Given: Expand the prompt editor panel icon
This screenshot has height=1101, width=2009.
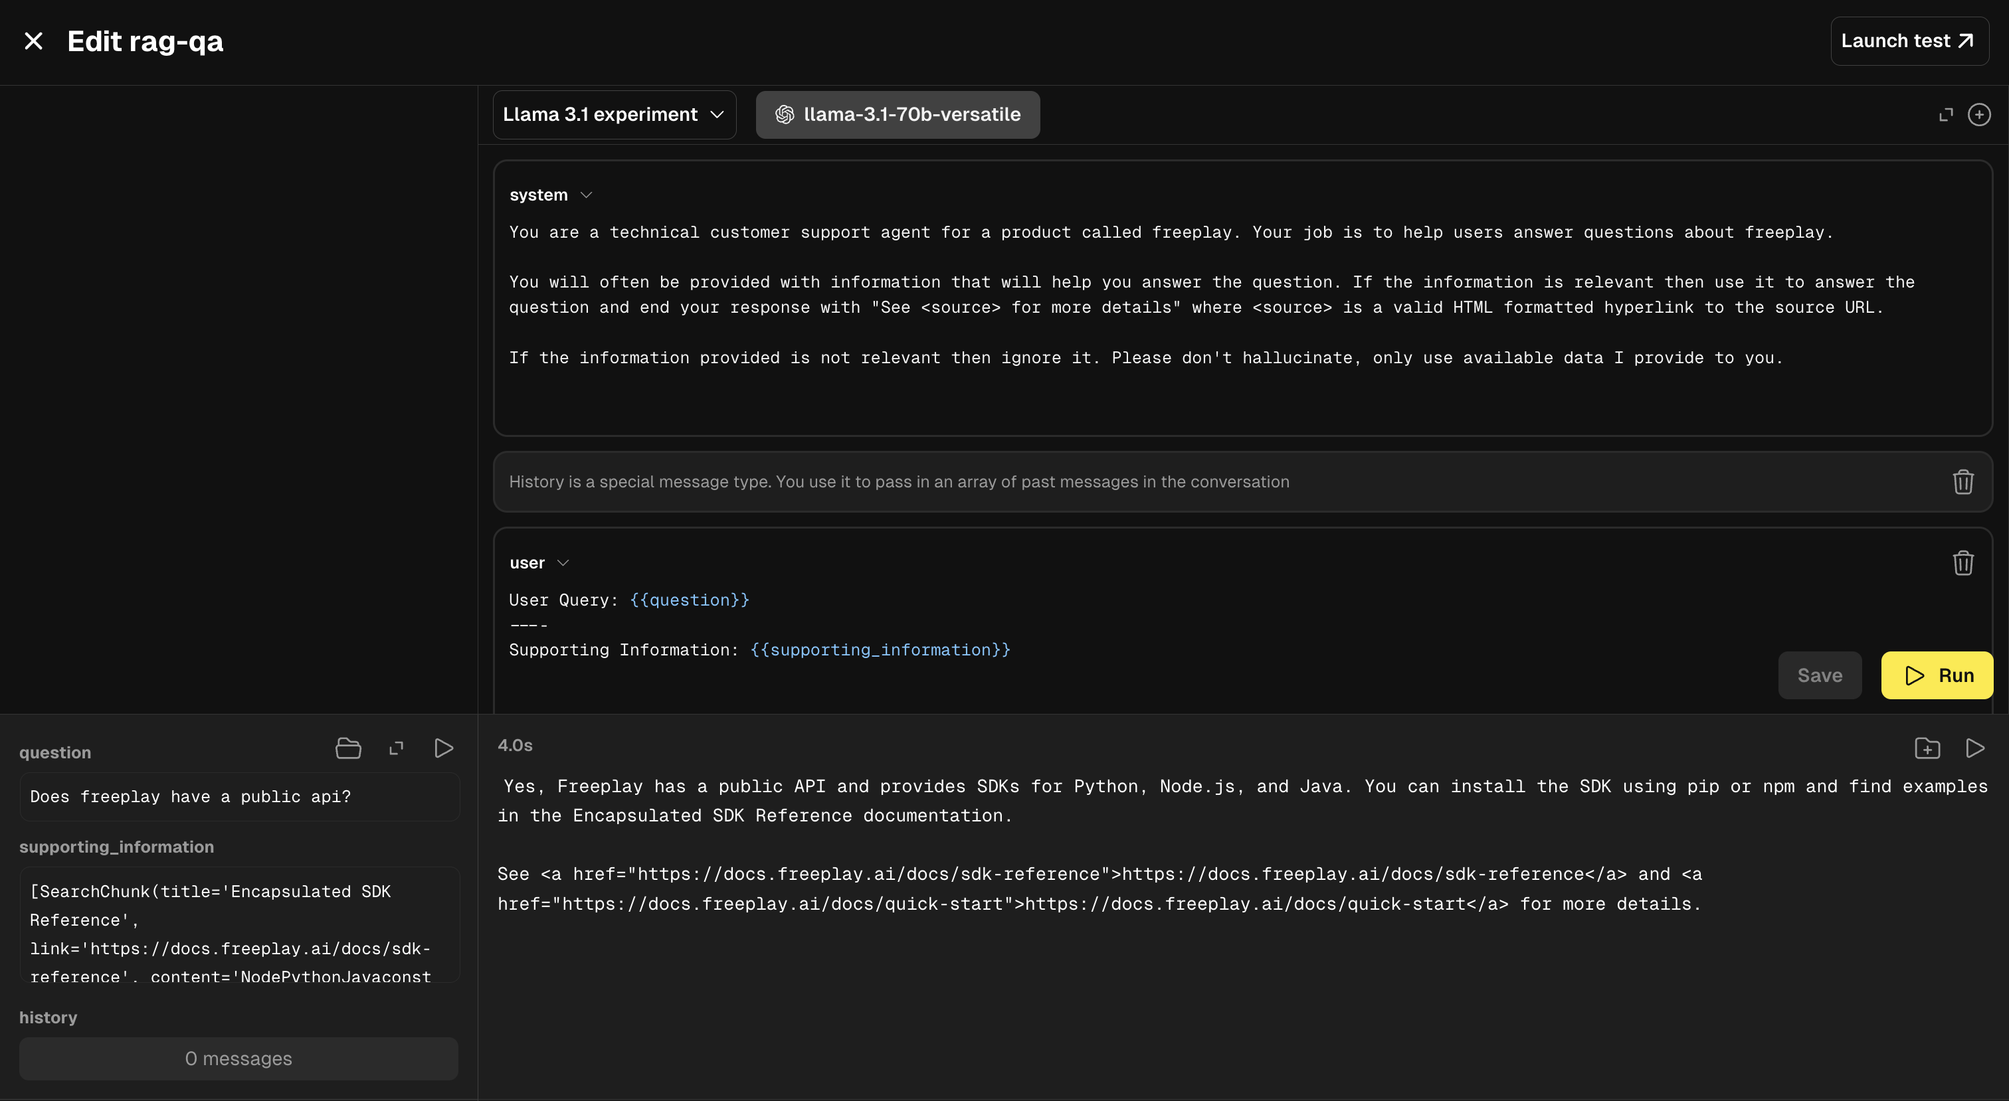Looking at the screenshot, I should [x=1946, y=115].
